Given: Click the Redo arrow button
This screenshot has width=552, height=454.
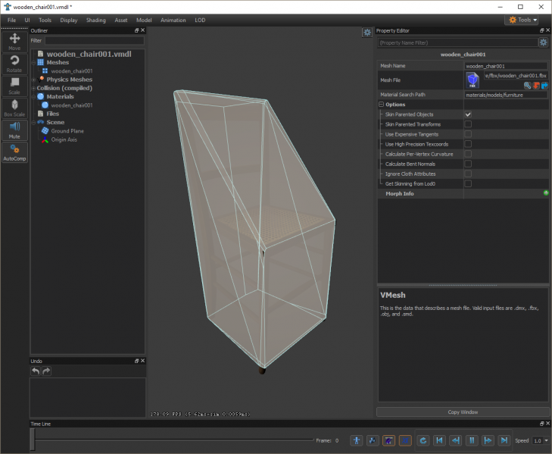Looking at the screenshot, I should click(x=46, y=371).
